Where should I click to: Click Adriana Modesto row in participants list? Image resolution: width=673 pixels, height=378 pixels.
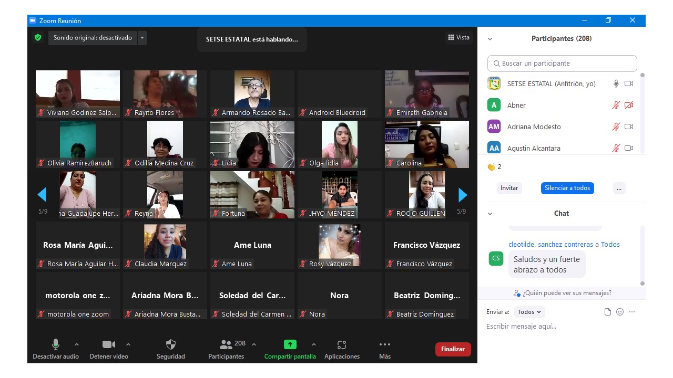(562, 127)
